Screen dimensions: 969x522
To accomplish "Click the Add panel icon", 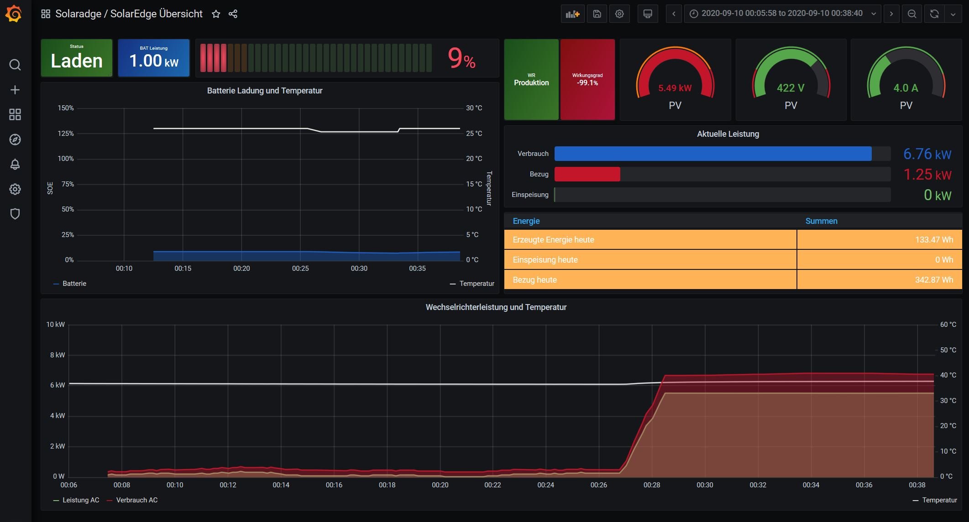I will click(572, 14).
